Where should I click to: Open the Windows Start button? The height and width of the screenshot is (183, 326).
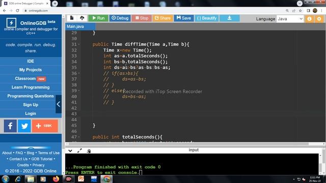6,179
